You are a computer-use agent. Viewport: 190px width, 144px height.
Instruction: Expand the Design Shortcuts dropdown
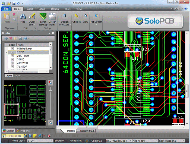pos(65,19)
